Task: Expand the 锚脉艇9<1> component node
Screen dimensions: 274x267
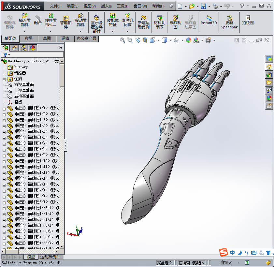Action: pos(4,179)
